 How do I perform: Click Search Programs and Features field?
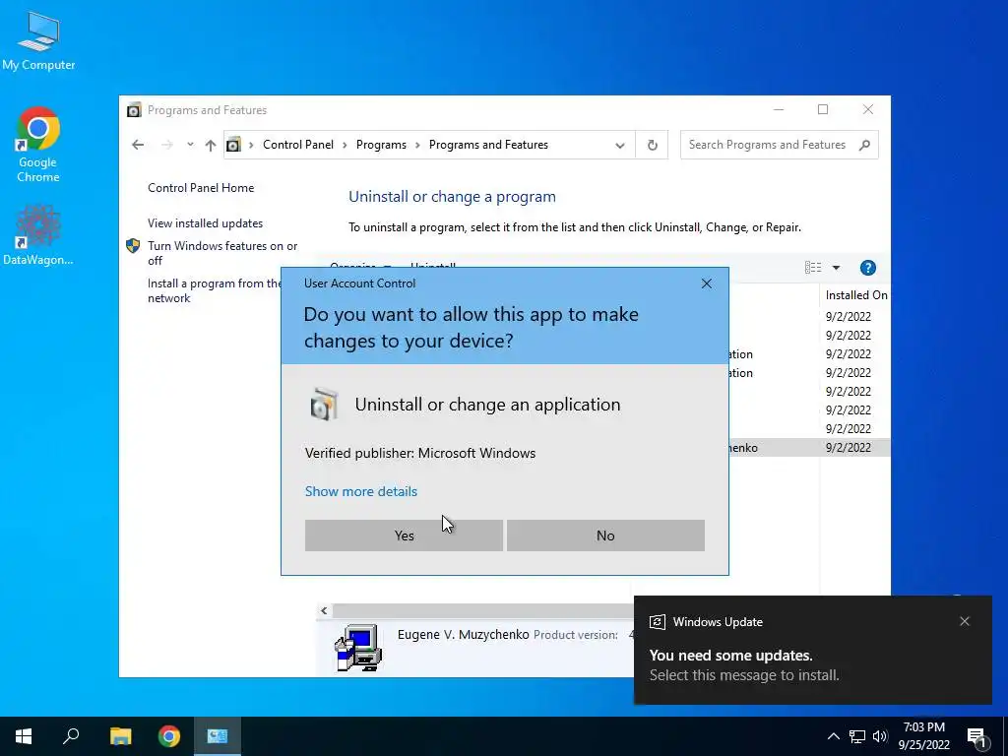coord(780,146)
